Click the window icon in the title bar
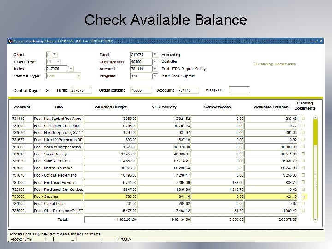 pyautogui.click(x=10, y=41)
